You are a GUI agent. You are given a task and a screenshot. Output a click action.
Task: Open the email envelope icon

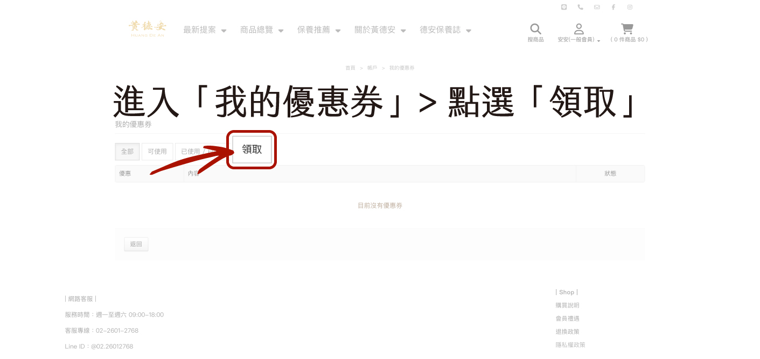pyautogui.click(x=597, y=7)
